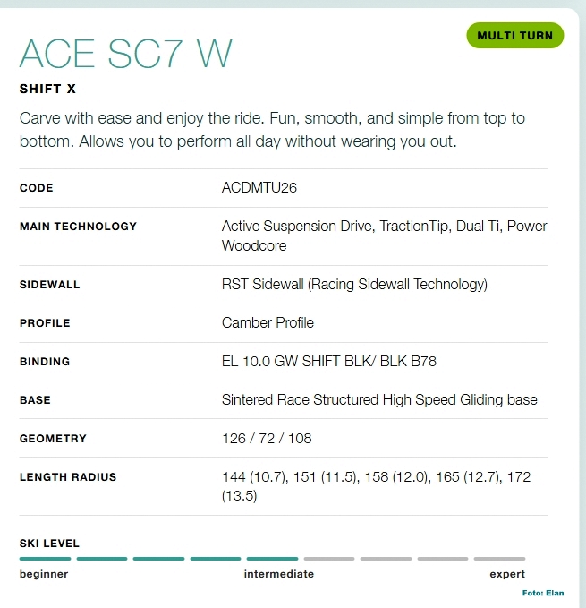This screenshot has height=608, width=586.
Task: Click the LENGTH RADIUS label
Action: tap(68, 477)
